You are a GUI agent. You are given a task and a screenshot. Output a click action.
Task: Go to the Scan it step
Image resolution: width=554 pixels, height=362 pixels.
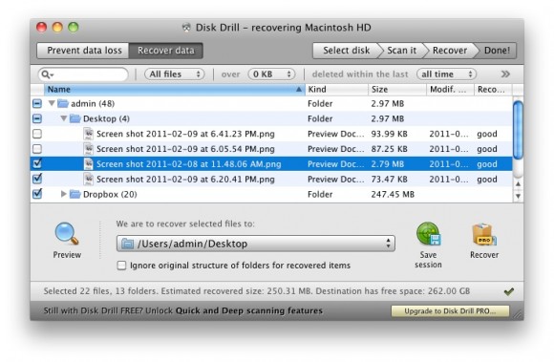click(402, 51)
